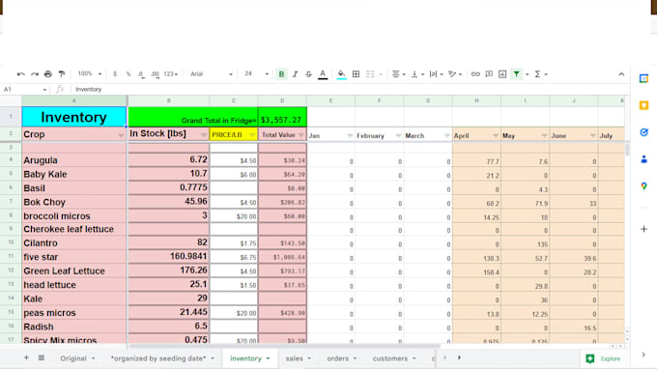Open filter on In Stock column

coord(204,135)
